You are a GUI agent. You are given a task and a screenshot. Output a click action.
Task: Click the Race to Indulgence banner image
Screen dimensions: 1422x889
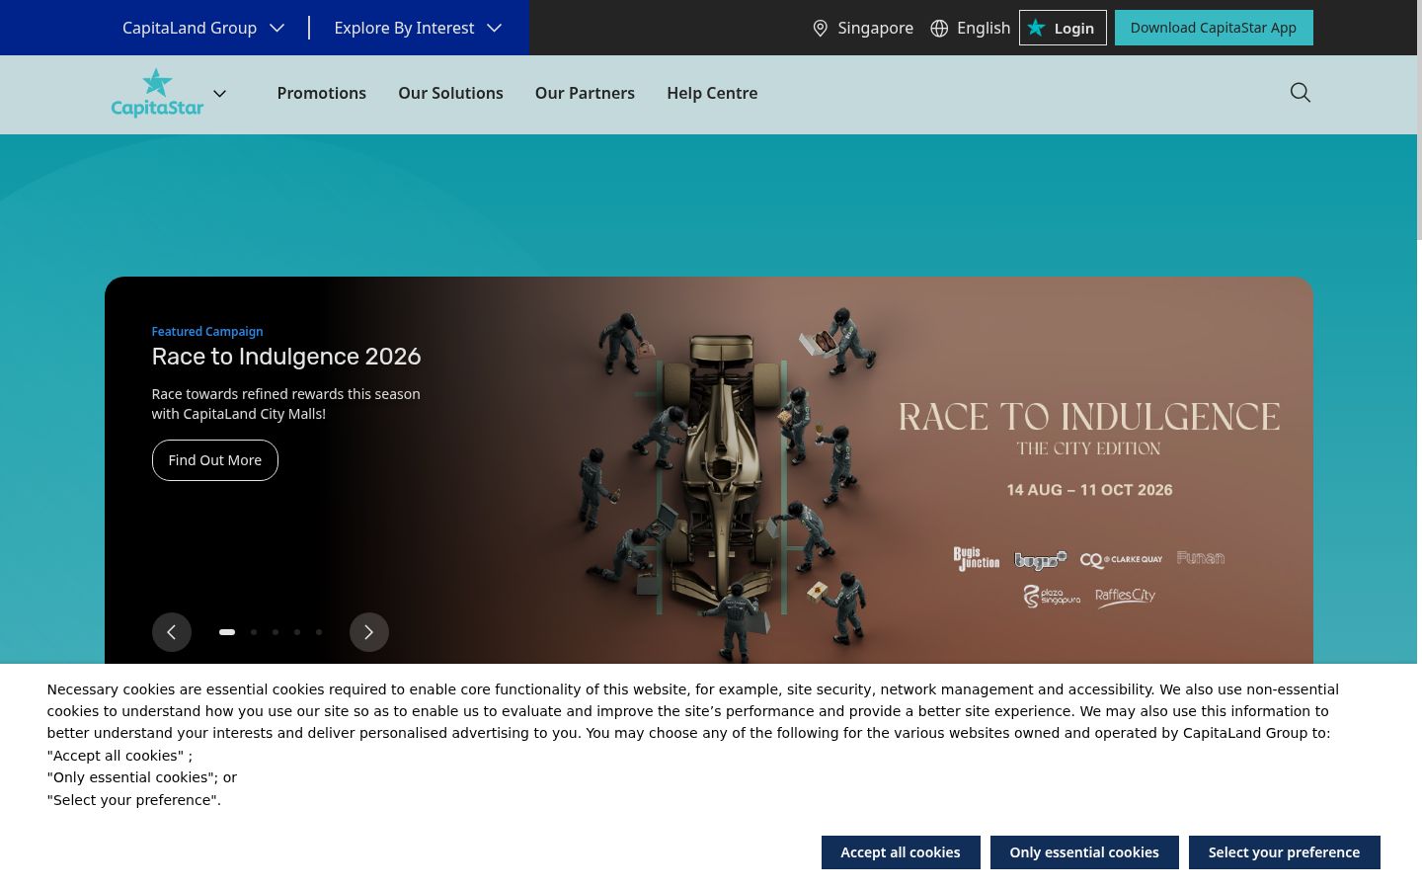click(709, 470)
